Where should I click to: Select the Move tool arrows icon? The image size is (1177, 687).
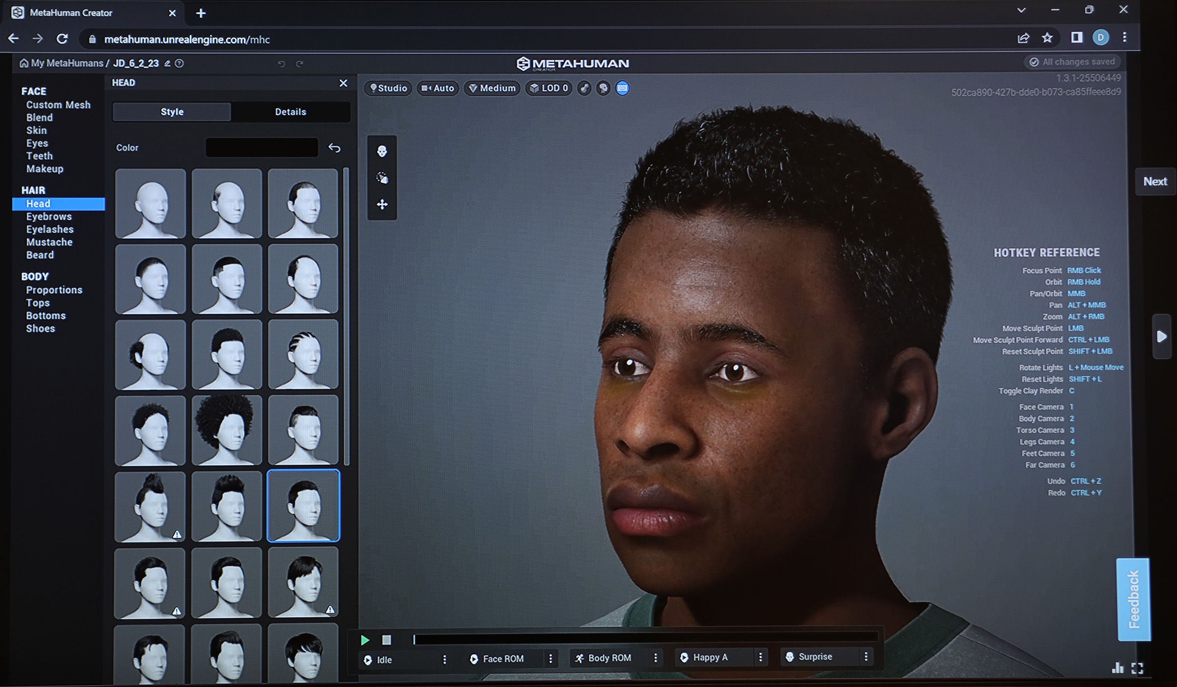(382, 204)
